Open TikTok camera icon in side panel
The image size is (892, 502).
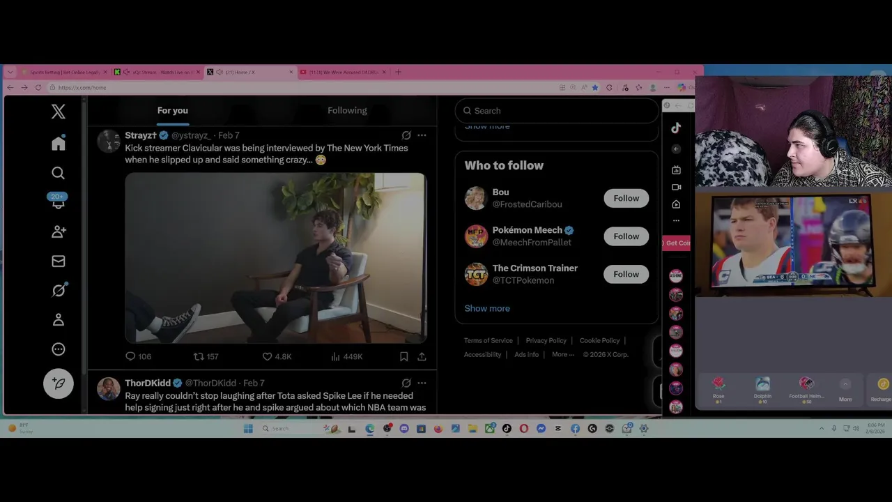[676, 187]
